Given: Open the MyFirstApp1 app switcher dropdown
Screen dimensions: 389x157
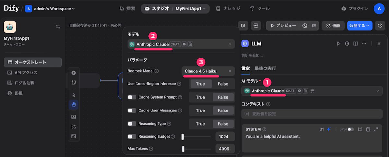Looking at the screenshot, I should tap(191, 9).
